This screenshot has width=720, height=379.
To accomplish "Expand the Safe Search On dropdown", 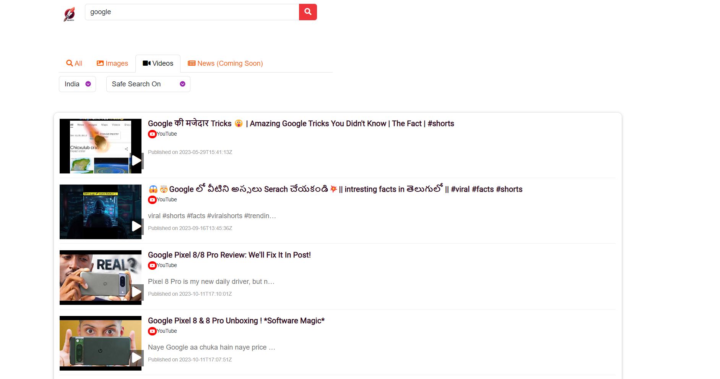I will (x=148, y=84).
